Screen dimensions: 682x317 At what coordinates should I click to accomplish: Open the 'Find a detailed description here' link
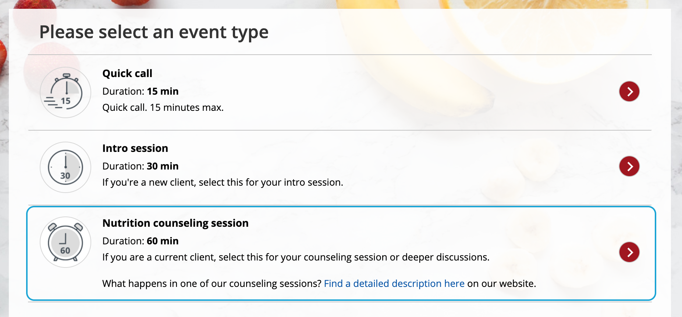click(x=394, y=284)
